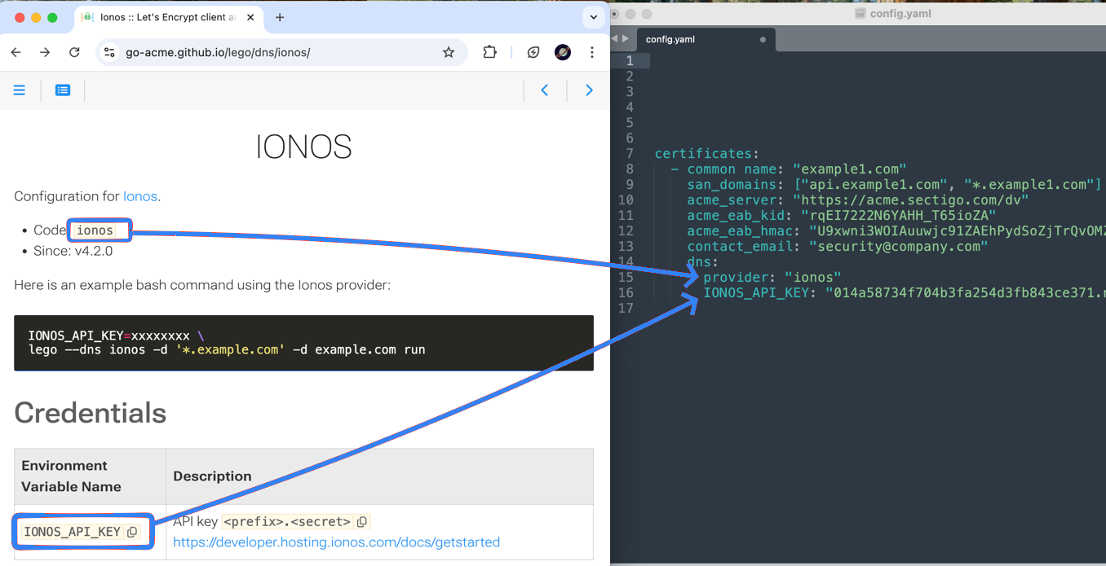Image resolution: width=1106 pixels, height=566 pixels.
Task: Navigate to previous editor tab arrow
Action: click(x=615, y=38)
